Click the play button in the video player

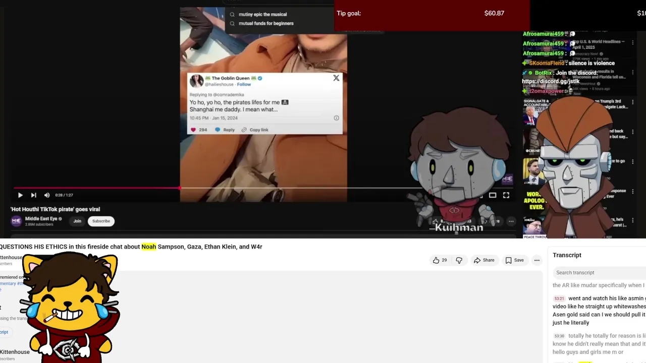click(20, 195)
